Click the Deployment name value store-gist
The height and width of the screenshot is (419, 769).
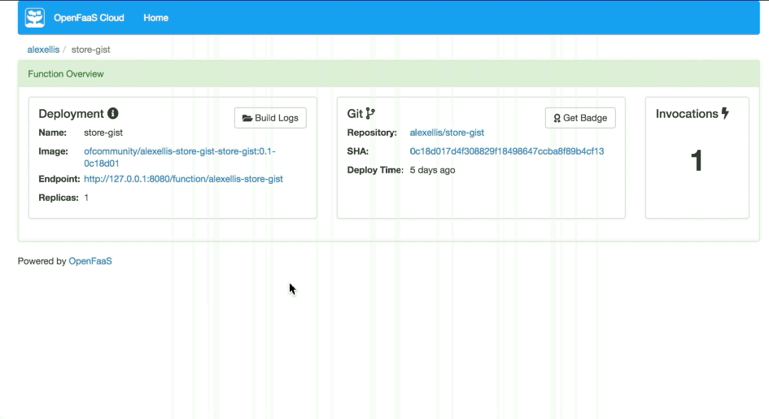(x=103, y=133)
